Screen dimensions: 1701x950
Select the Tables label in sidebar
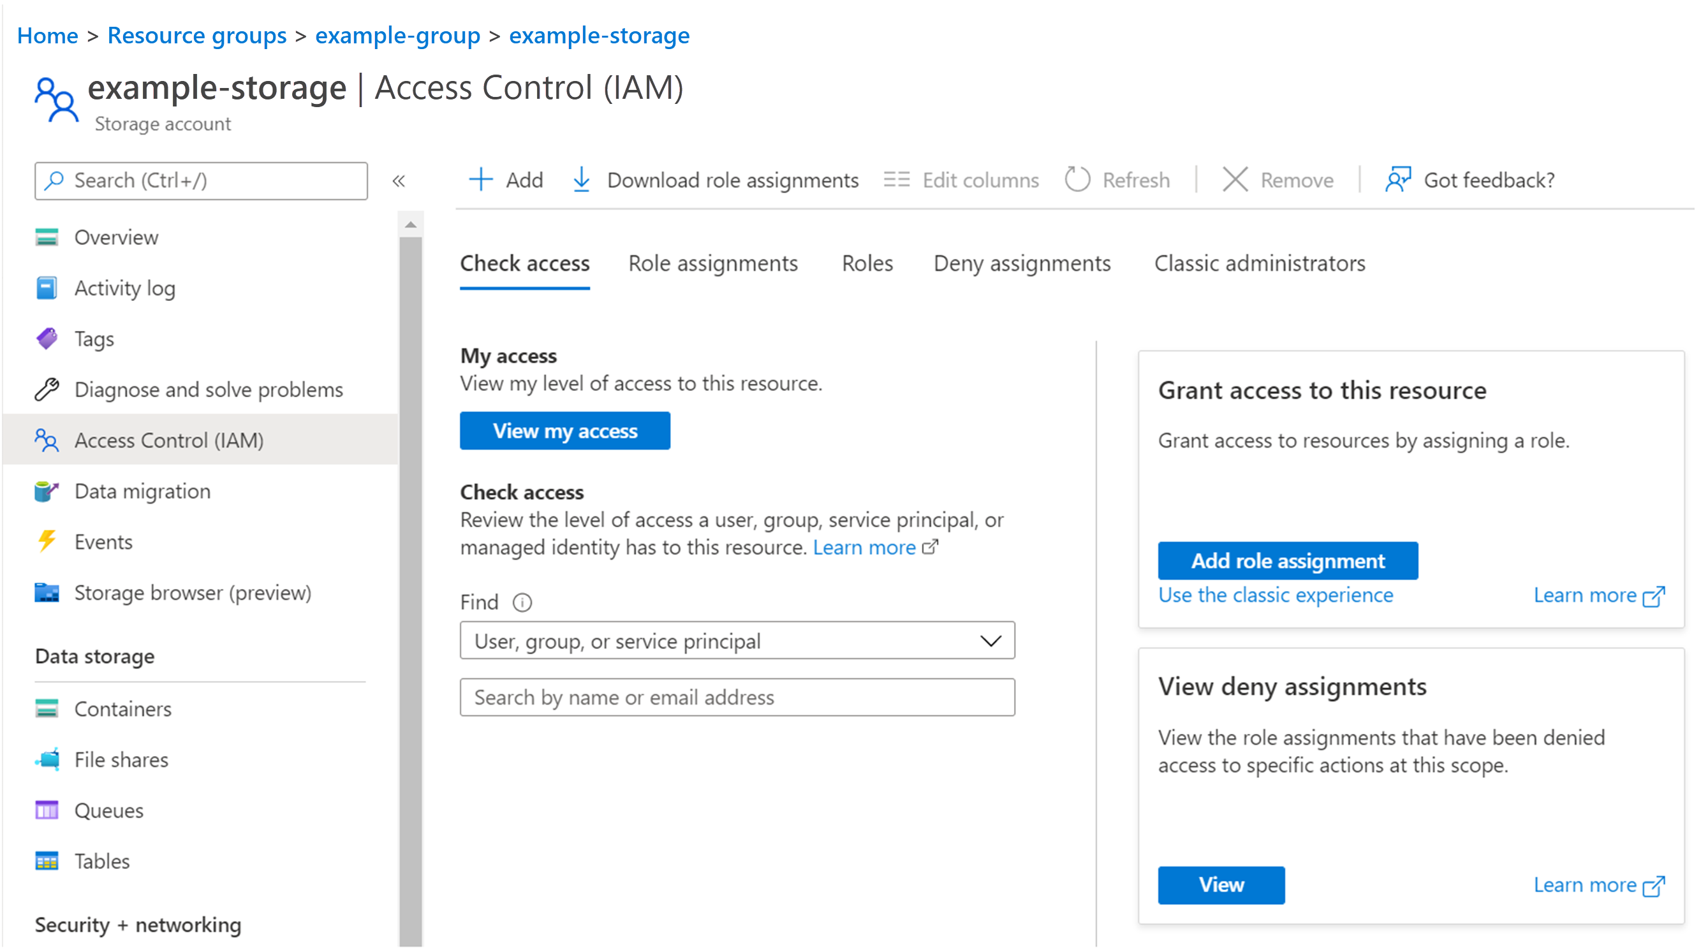pyautogui.click(x=102, y=861)
